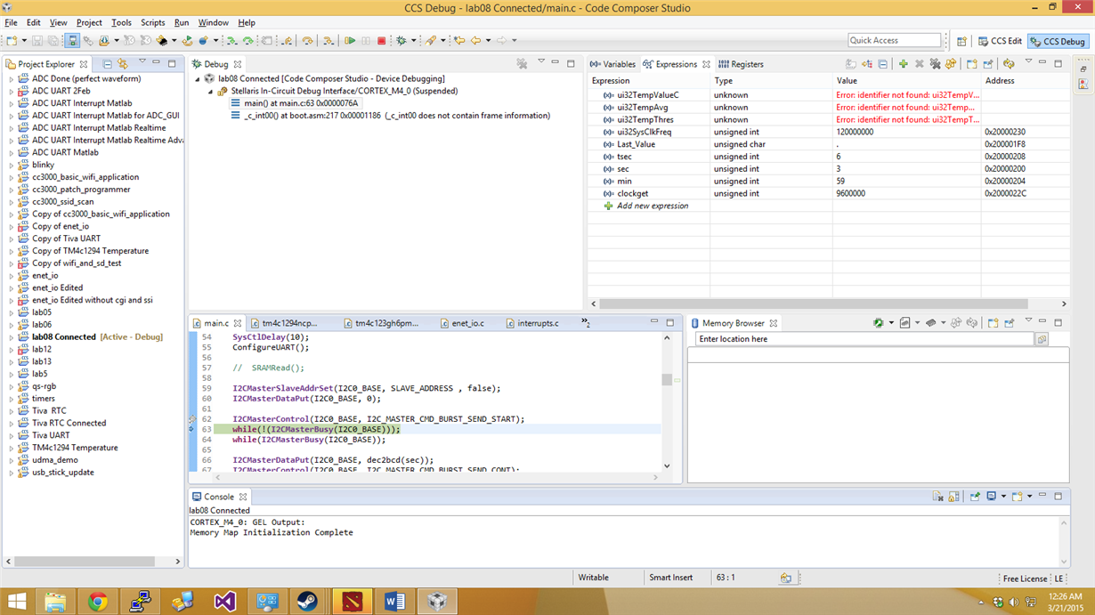1095x615 pixels.
Task: Switch to the interrupts.c editor tab
Action: pyautogui.click(x=532, y=323)
